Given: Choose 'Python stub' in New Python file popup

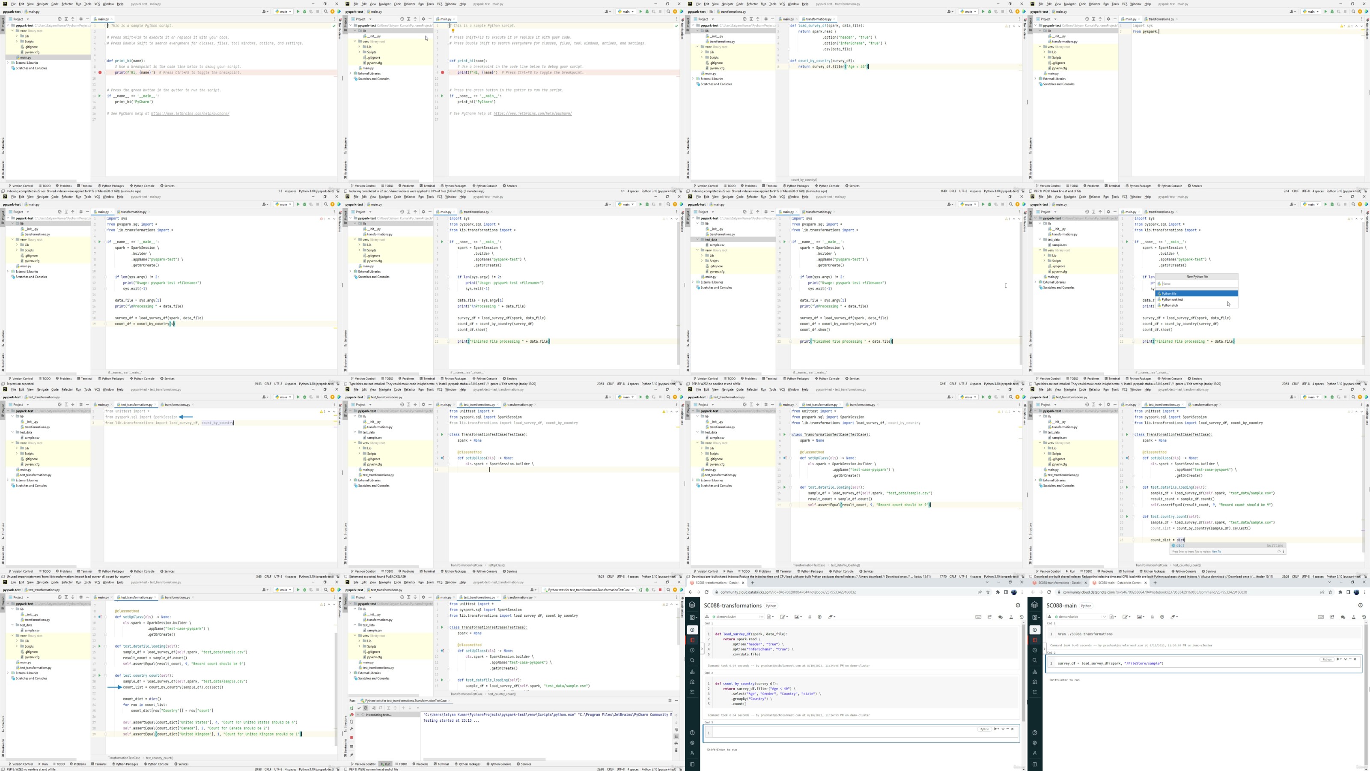Looking at the screenshot, I should pos(1197,305).
